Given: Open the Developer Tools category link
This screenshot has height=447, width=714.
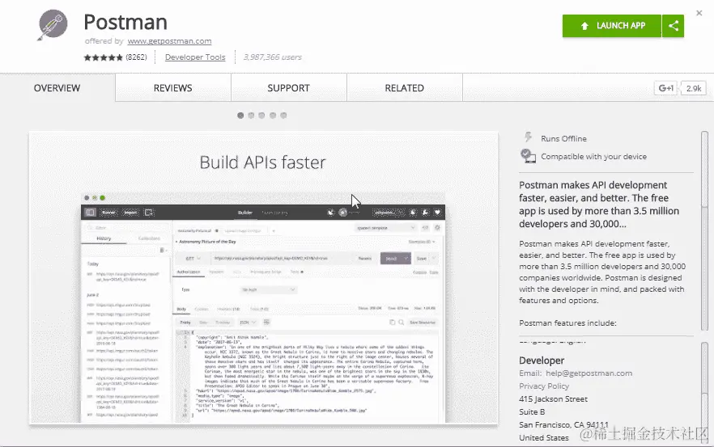Looking at the screenshot, I should tap(195, 57).
